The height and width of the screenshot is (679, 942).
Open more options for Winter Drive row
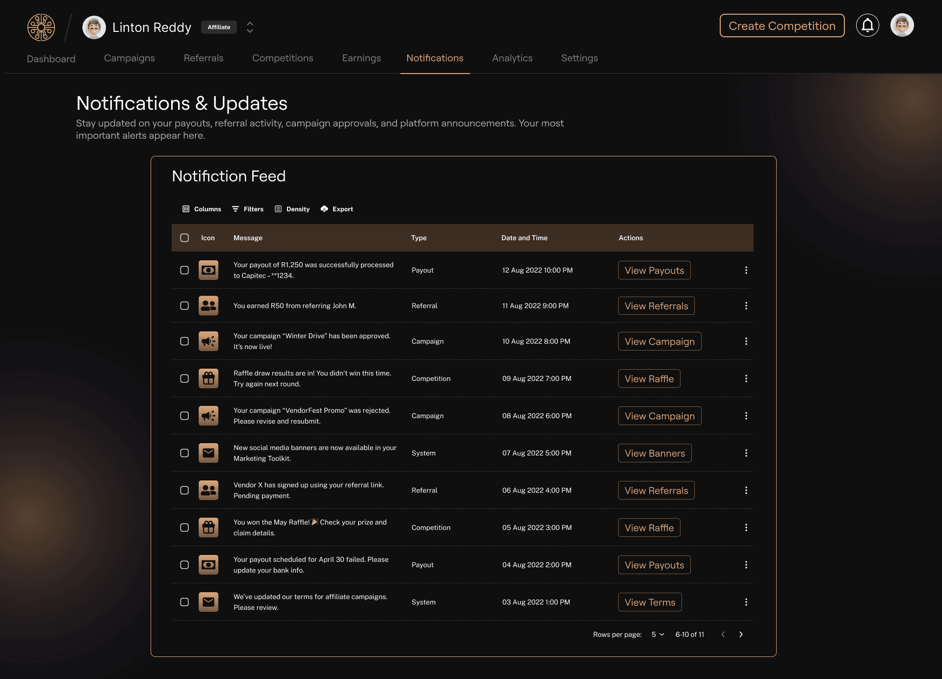pos(746,341)
